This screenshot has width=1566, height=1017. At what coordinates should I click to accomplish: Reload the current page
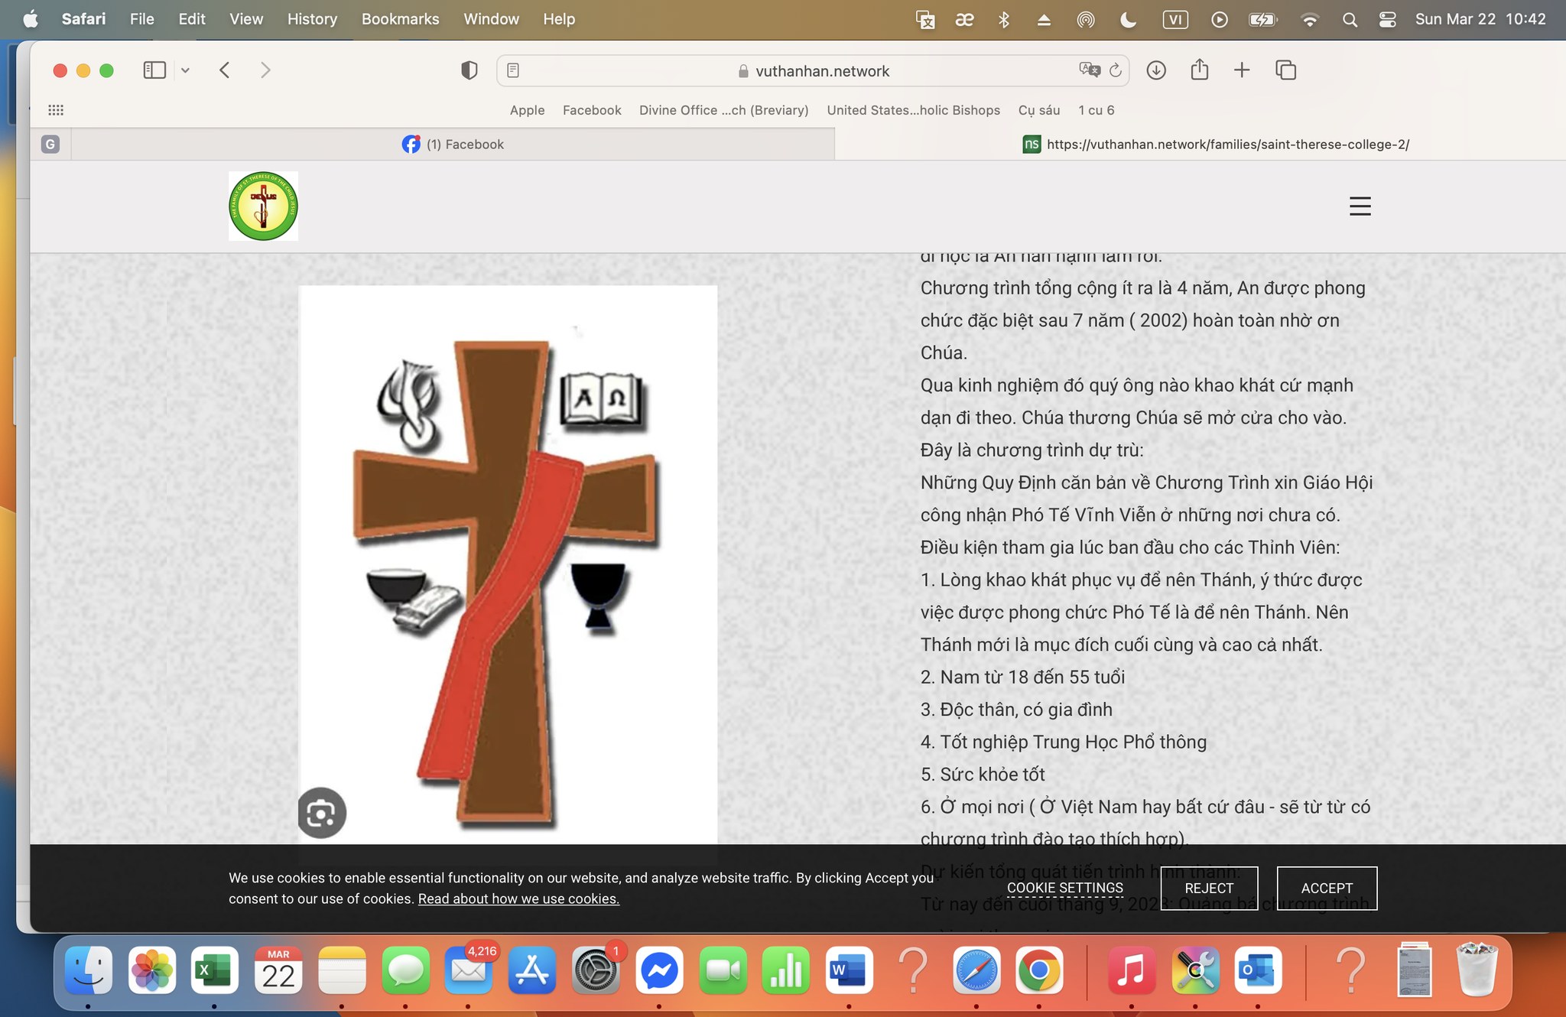(x=1116, y=70)
